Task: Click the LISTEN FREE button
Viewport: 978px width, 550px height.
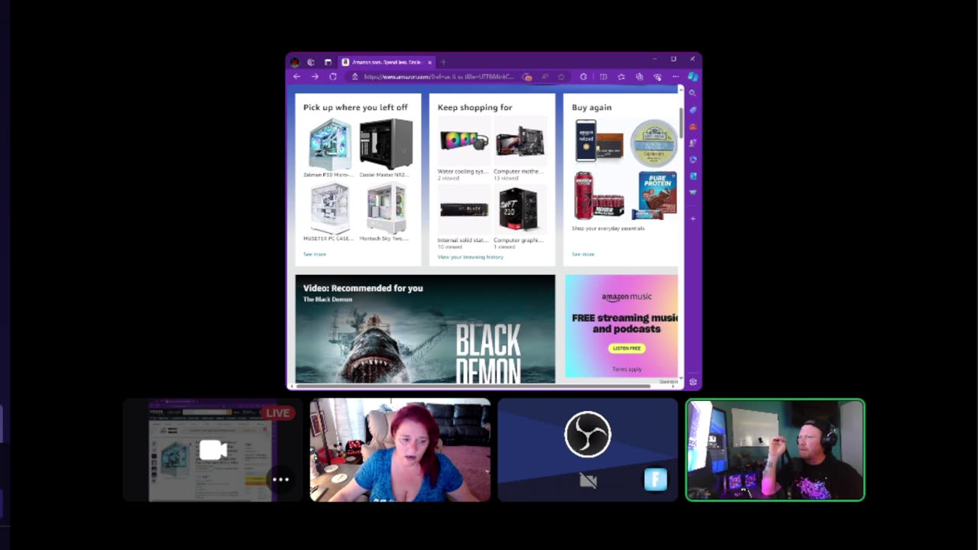Action: pos(627,348)
